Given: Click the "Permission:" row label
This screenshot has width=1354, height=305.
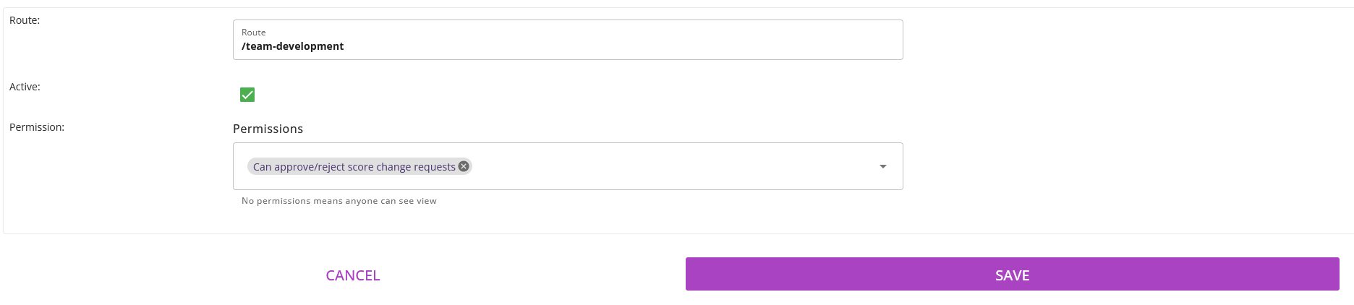Looking at the screenshot, I should (x=37, y=127).
